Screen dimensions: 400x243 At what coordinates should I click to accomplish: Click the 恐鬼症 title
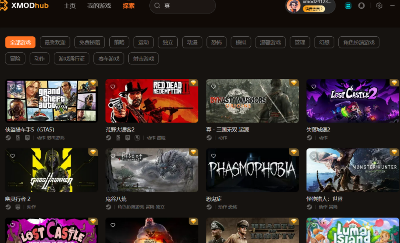[x=214, y=199]
